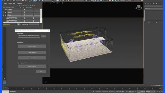Click the Help button in the dialog
Screen dimensions: 165x93
(x=41, y=72)
